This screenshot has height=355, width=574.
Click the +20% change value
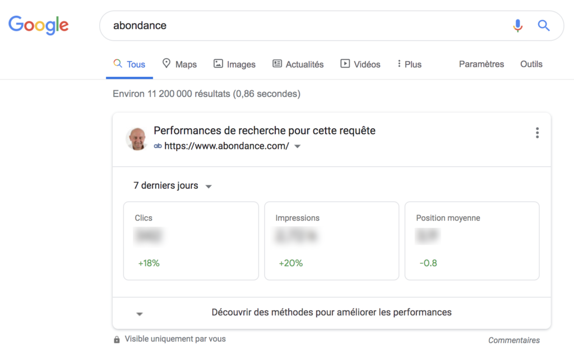[x=291, y=263]
